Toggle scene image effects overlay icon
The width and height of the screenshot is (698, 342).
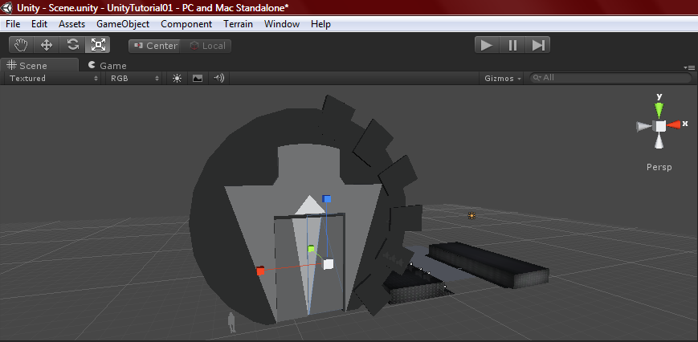(x=198, y=78)
